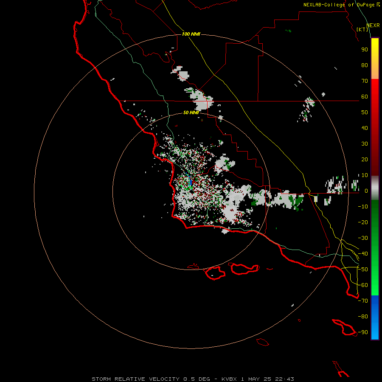Select the -70 value on velocity scale

(x=363, y=301)
